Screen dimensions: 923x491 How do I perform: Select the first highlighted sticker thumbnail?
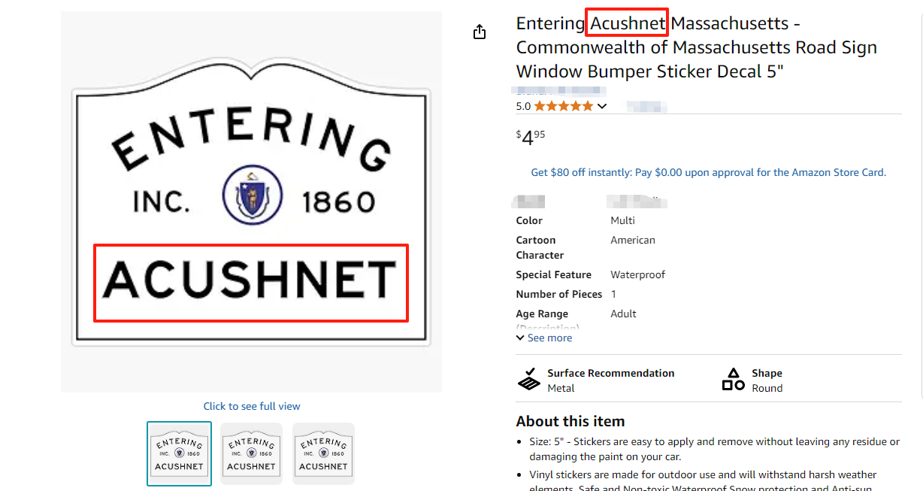(x=179, y=453)
